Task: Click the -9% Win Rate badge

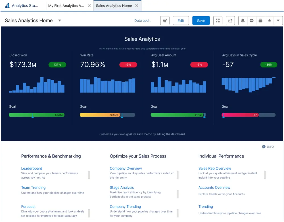Action: point(128,65)
